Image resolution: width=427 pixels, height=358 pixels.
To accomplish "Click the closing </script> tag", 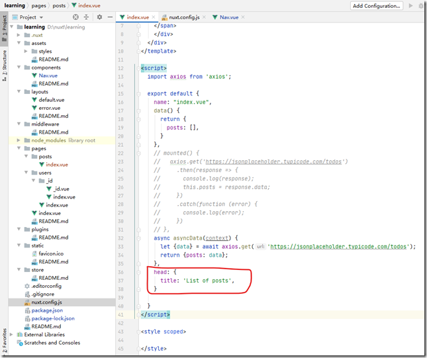I will pyautogui.click(x=155, y=314).
